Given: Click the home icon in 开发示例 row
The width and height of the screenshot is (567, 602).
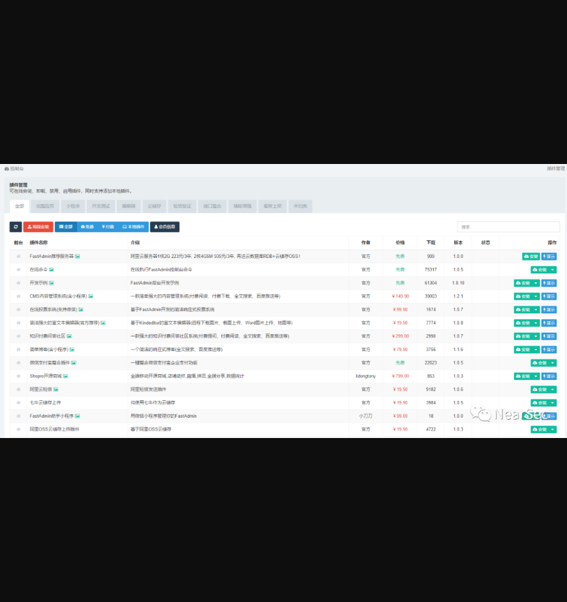Looking at the screenshot, I should point(19,283).
